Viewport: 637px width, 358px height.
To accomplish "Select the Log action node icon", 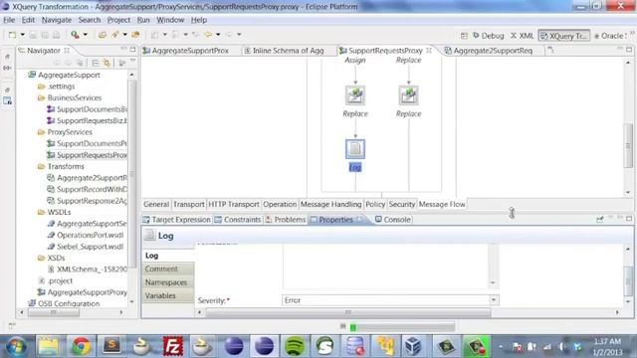I will [355, 148].
